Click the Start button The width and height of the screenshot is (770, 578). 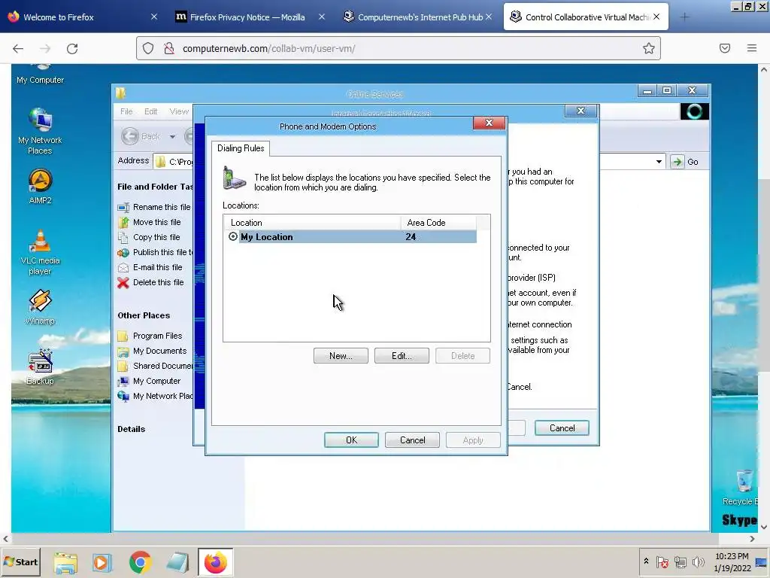coord(20,561)
